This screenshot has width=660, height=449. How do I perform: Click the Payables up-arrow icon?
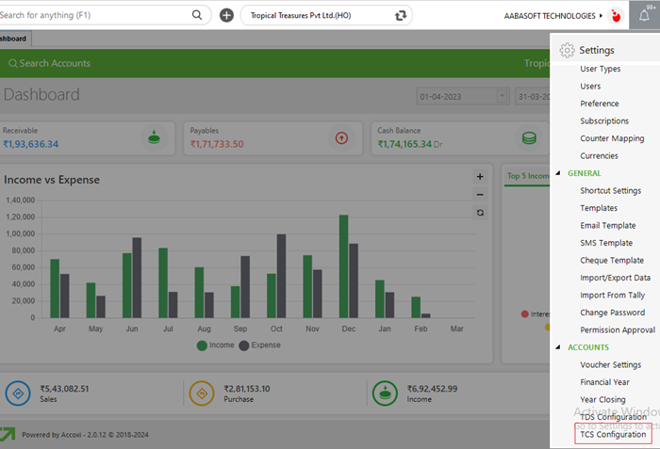340,137
